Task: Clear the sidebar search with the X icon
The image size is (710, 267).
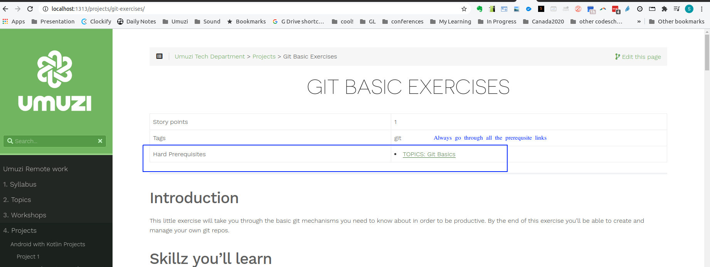Action: (x=100, y=141)
